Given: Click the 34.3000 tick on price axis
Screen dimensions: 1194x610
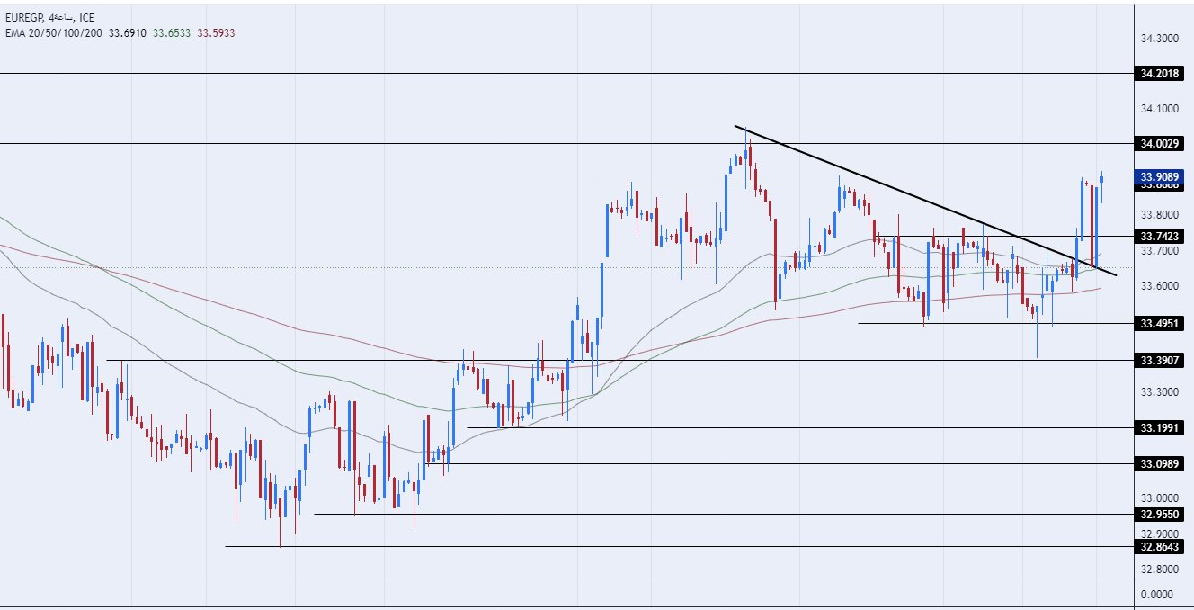Looking at the screenshot, I should point(1159,39).
